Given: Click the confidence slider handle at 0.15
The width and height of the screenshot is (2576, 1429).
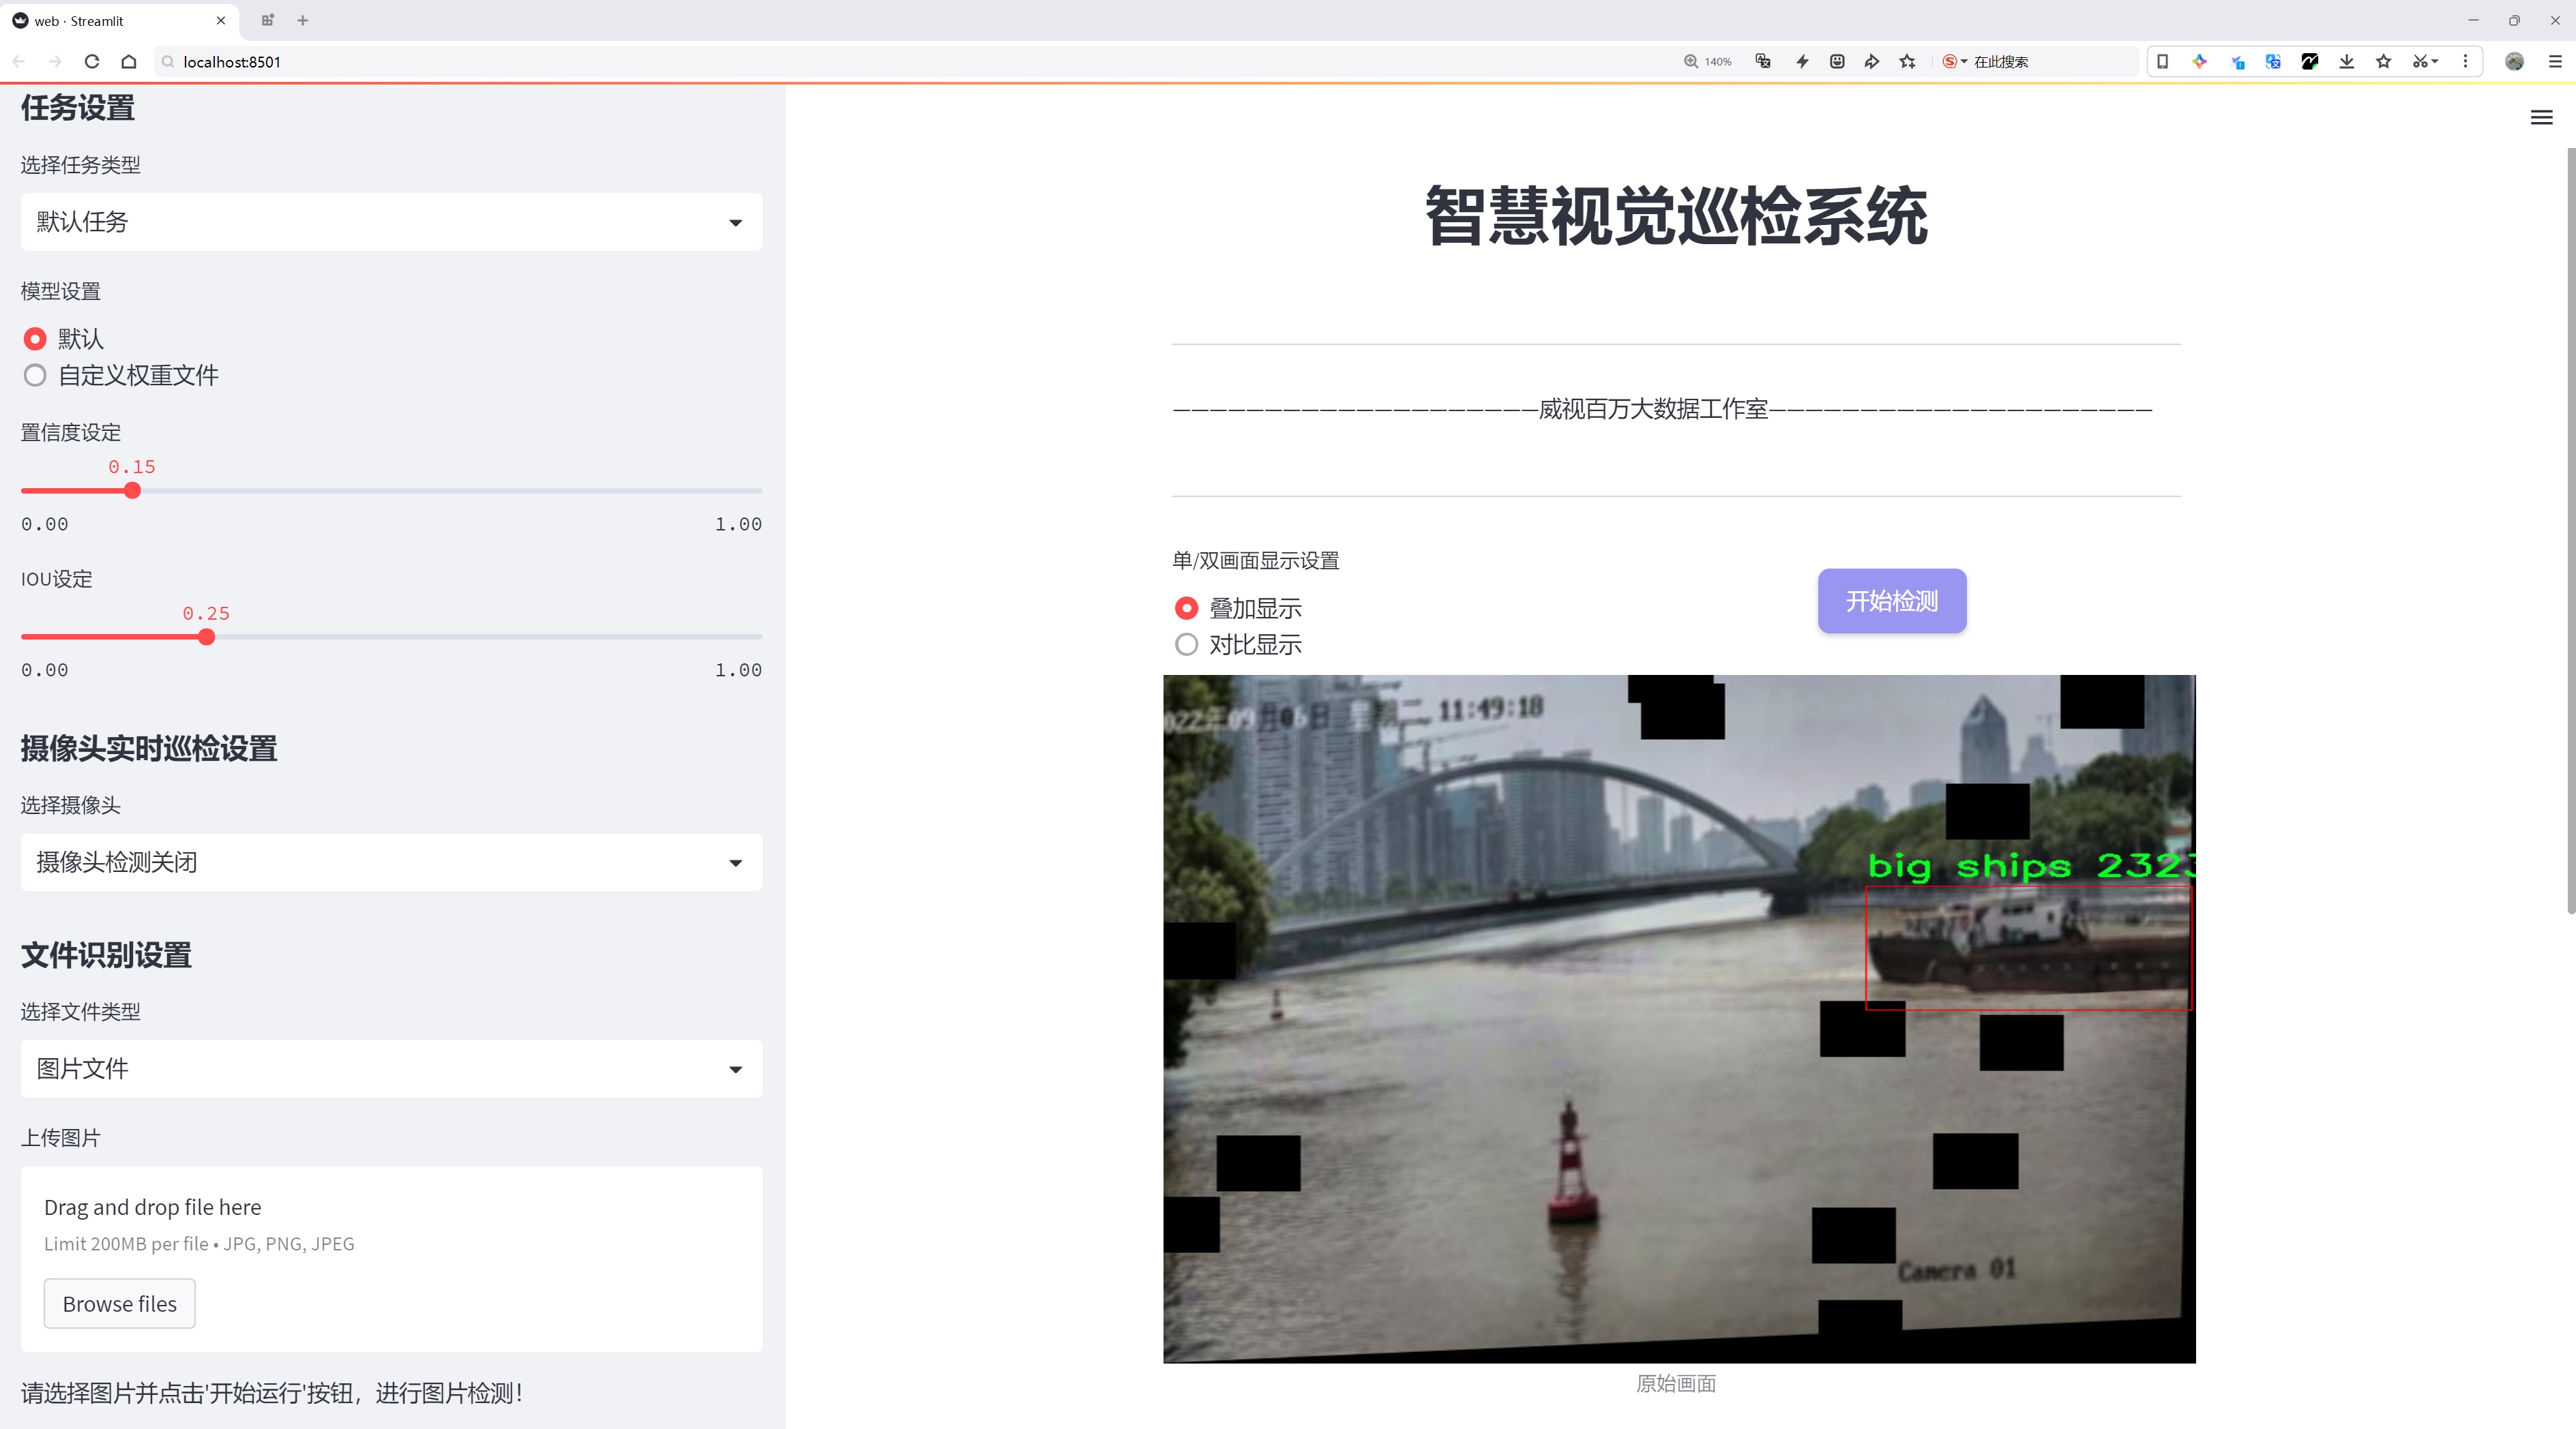Looking at the screenshot, I should pos(132,491).
